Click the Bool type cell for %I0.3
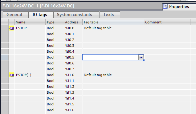Viewport: 196px width, 114px height. pos(55,46)
